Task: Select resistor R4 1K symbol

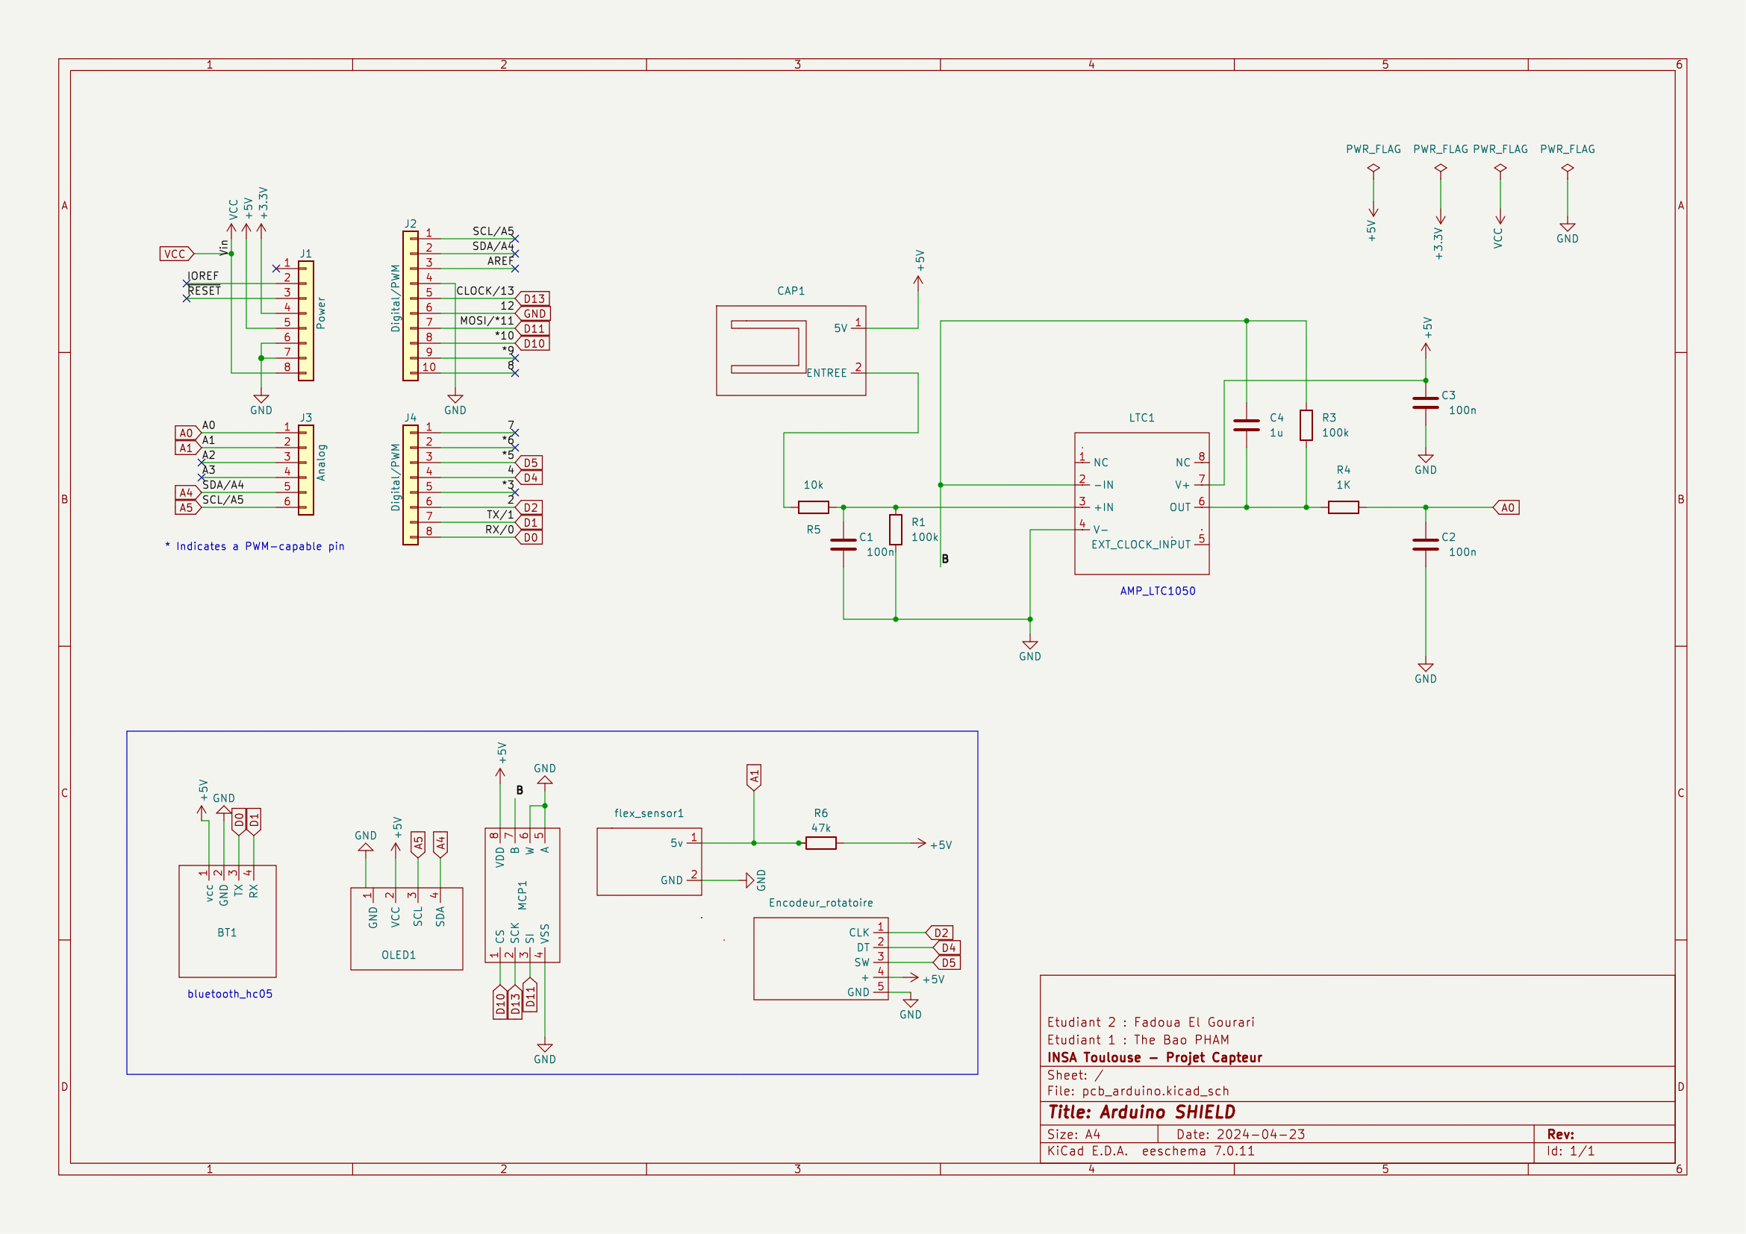Action: click(1343, 507)
